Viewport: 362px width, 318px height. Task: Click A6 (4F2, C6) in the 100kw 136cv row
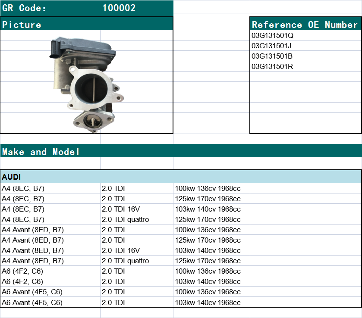[x=22, y=271]
